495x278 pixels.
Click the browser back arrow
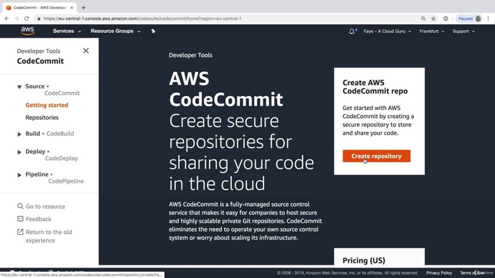click(6, 19)
